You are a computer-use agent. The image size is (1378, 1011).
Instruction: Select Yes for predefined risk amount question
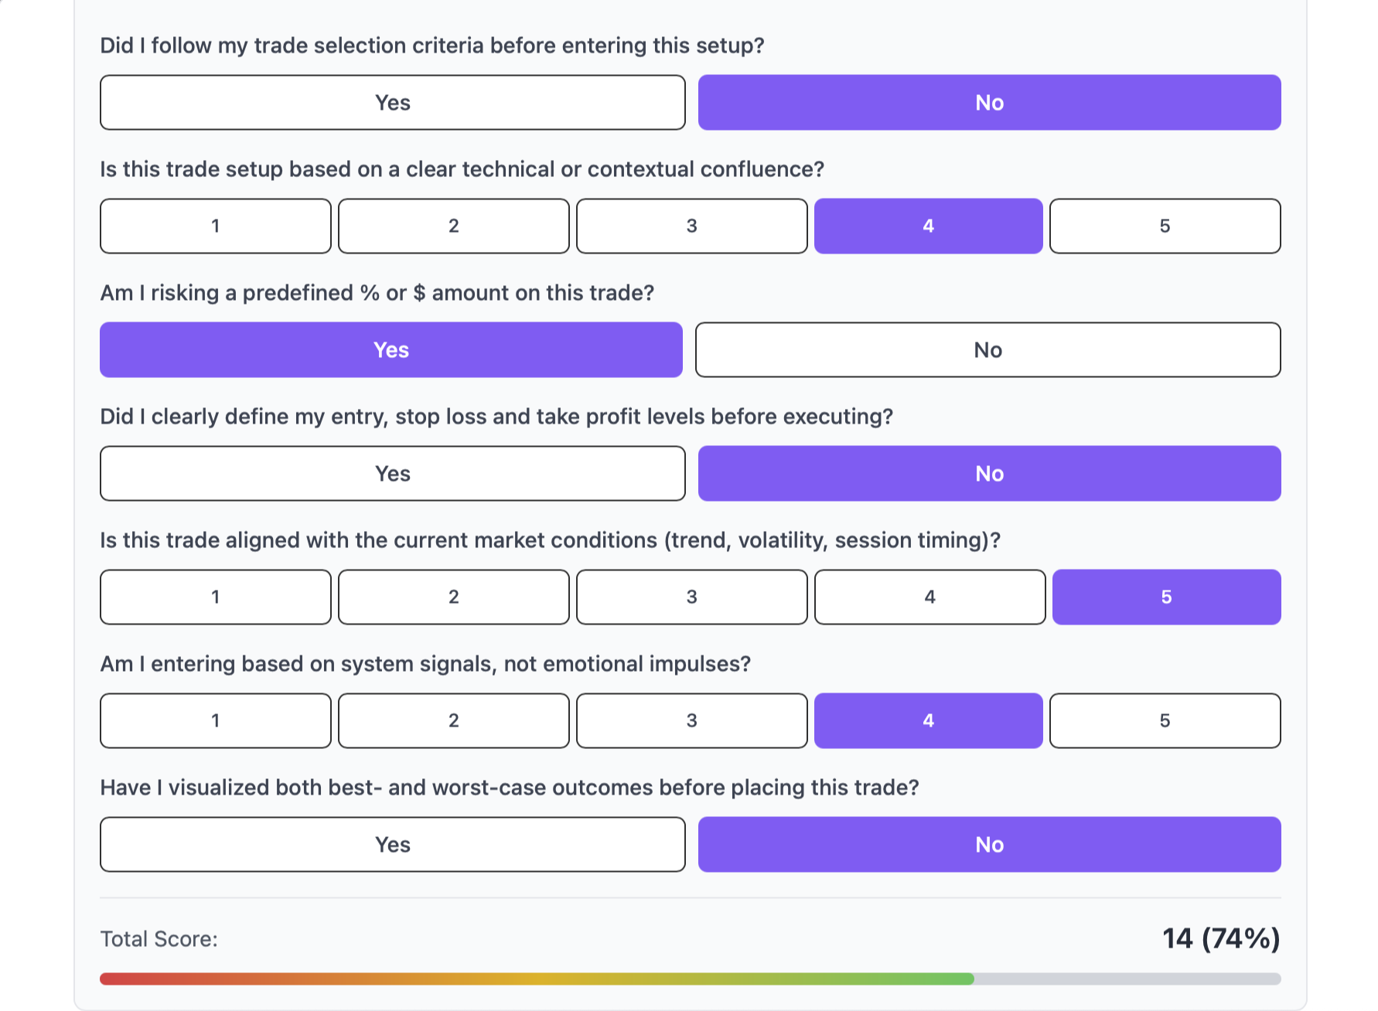click(x=391, y=349)
